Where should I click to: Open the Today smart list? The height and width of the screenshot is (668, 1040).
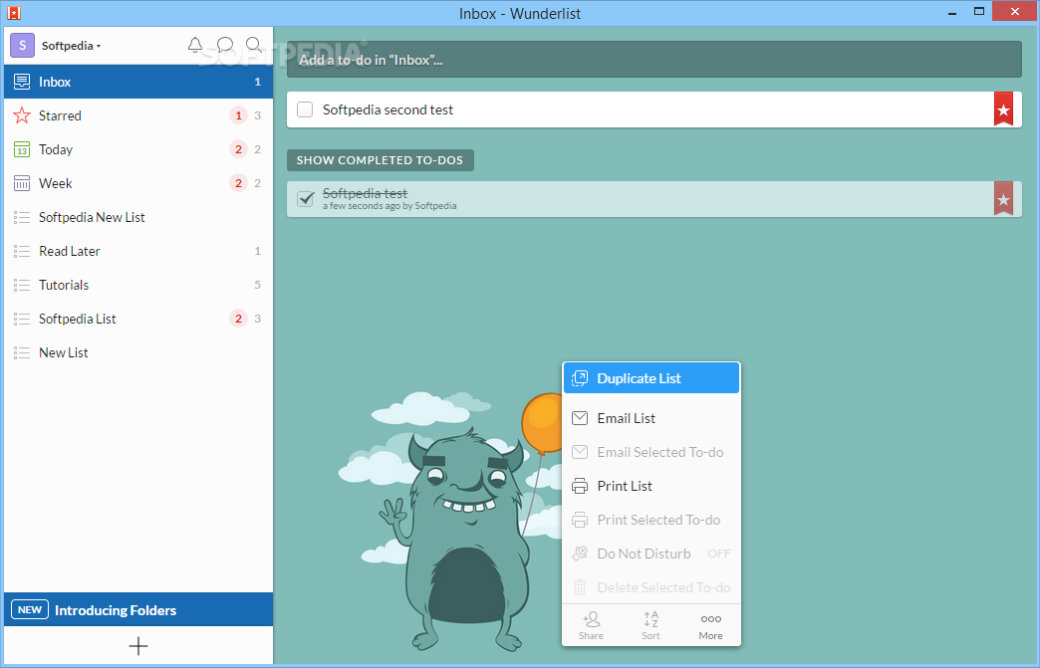tap(138, 149)
